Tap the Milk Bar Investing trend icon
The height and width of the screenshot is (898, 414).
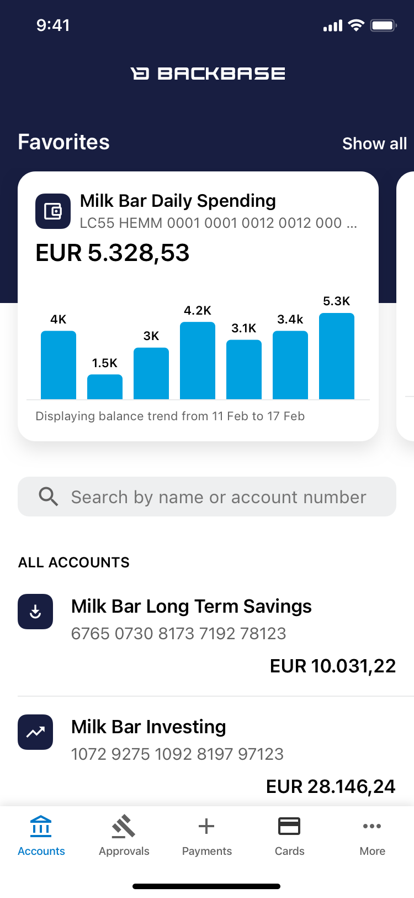click(35, 732)
